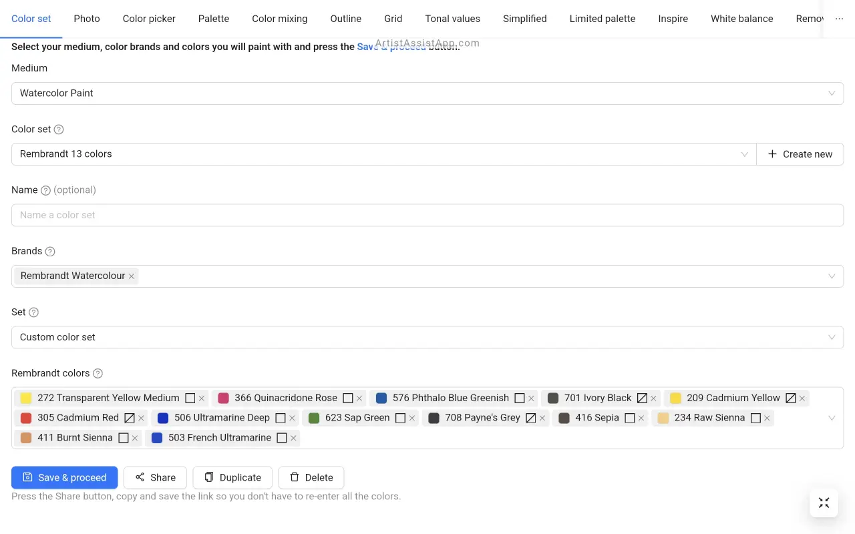Go to the Inspire tab
The width and height of the screenshot is (855, 534).
point(673,19)
